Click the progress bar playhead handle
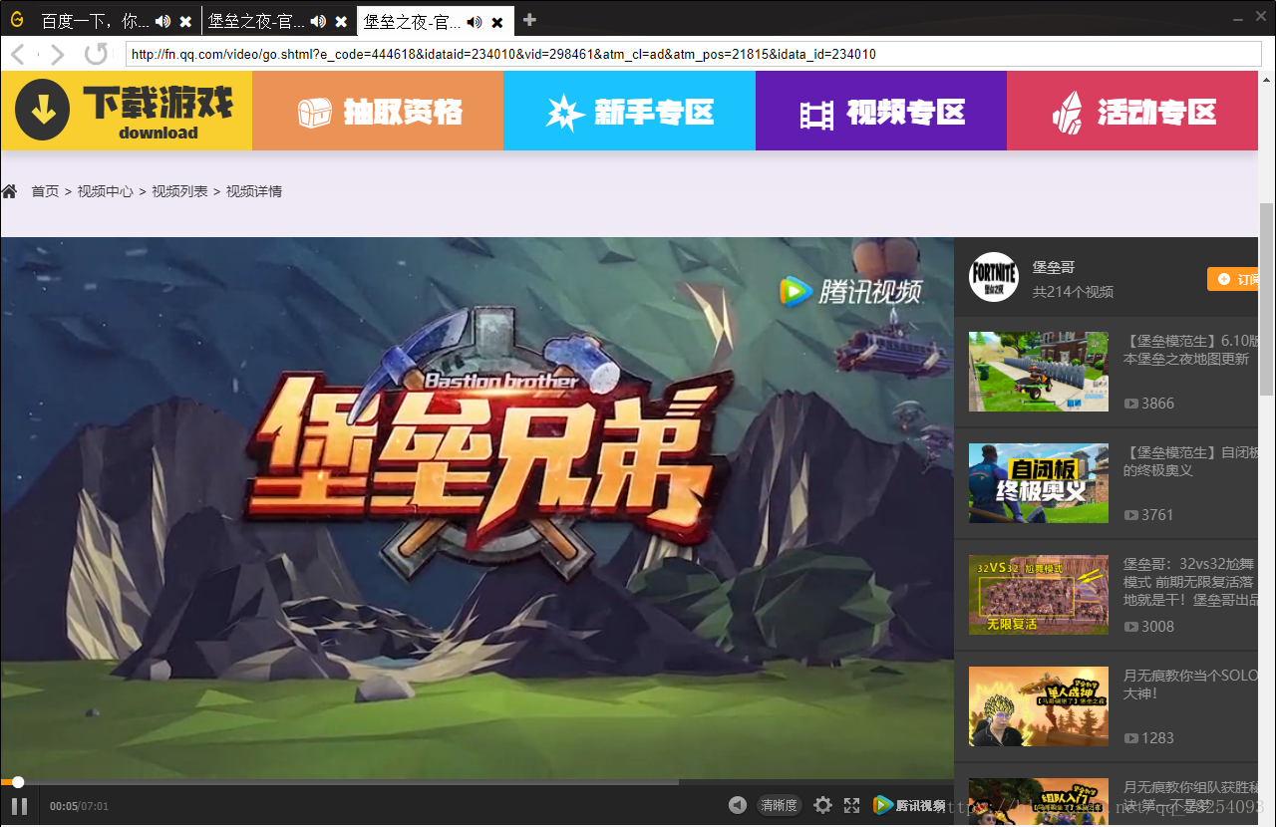The image size is (1276, 827). click(18, 782)
